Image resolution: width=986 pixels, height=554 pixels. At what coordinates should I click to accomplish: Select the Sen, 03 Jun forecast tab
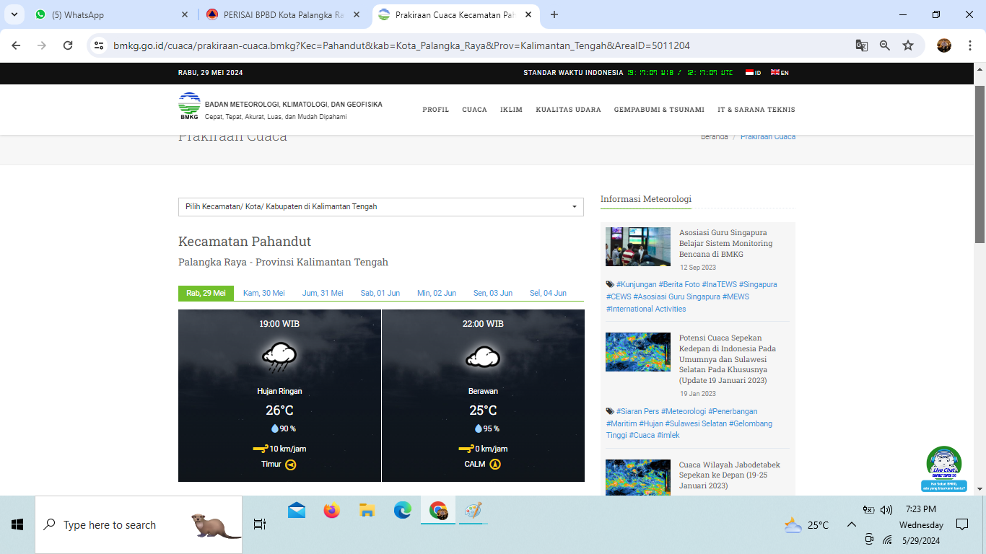[493, 293]
